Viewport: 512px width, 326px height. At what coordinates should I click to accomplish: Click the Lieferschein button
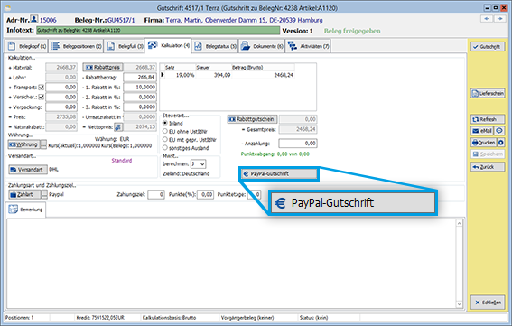click(x=488, y=93)
